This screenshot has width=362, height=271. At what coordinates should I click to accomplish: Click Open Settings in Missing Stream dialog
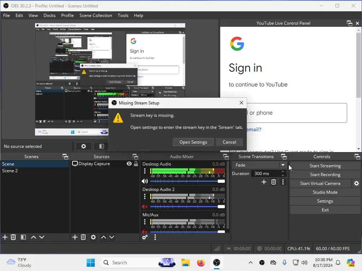tap(193, 142)
